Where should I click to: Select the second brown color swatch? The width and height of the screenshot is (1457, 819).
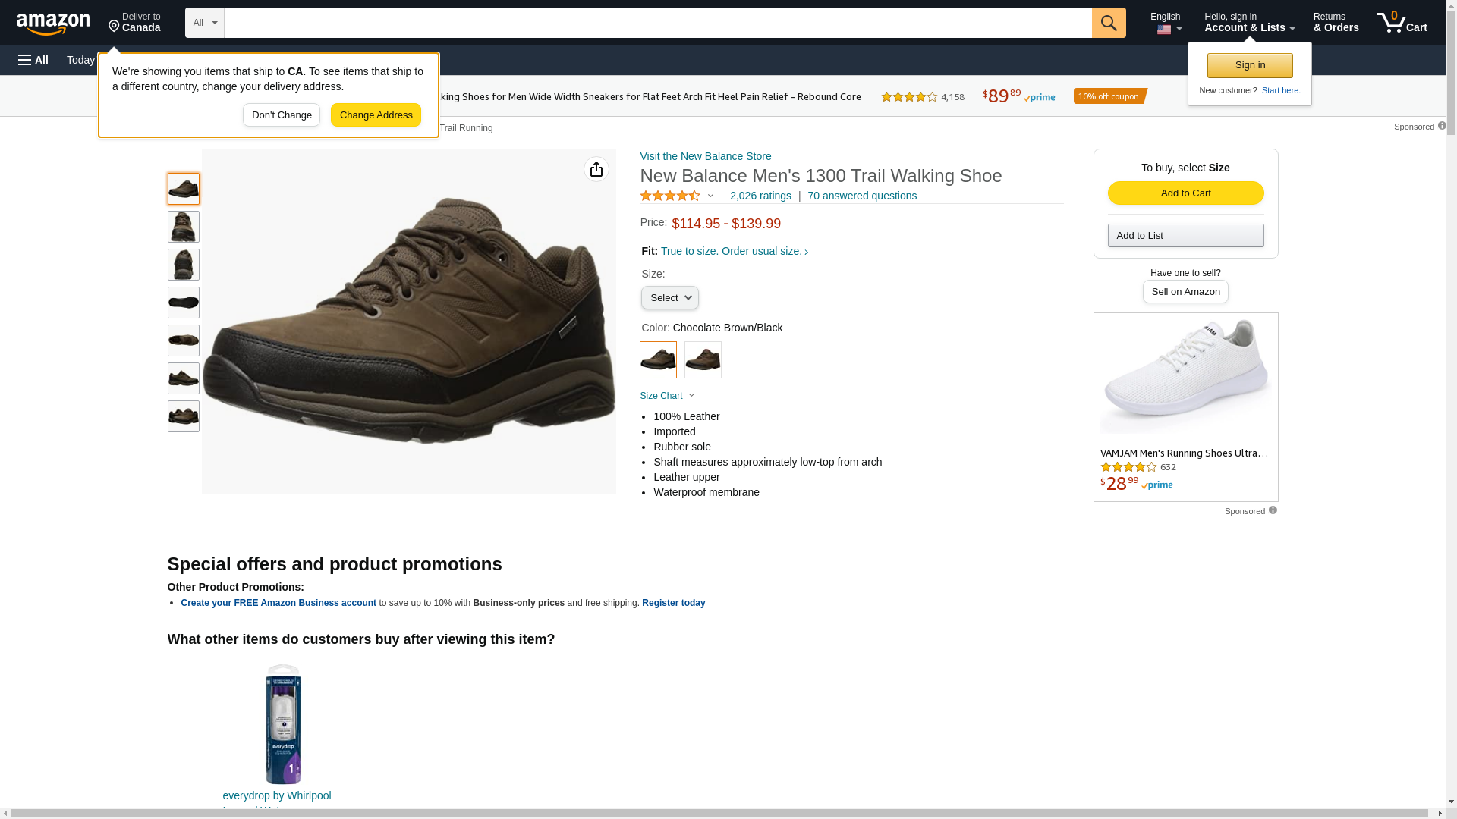click(703, 360)
